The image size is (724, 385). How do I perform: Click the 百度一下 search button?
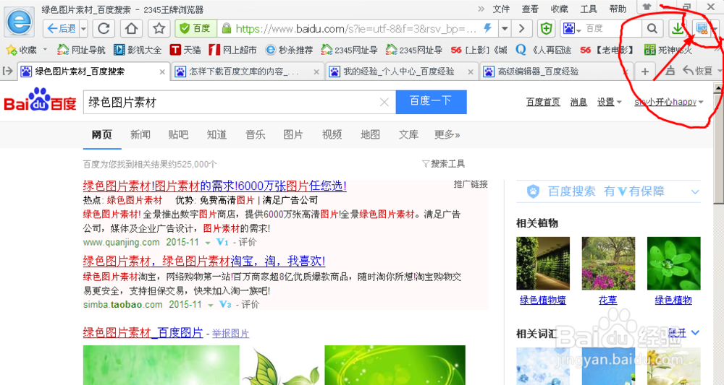coord(431,102)
